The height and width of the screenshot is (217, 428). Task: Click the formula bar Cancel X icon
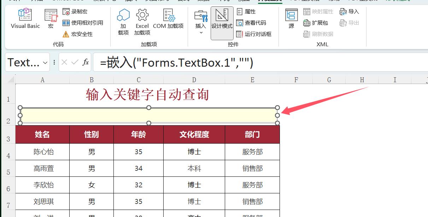pos(64,62)
